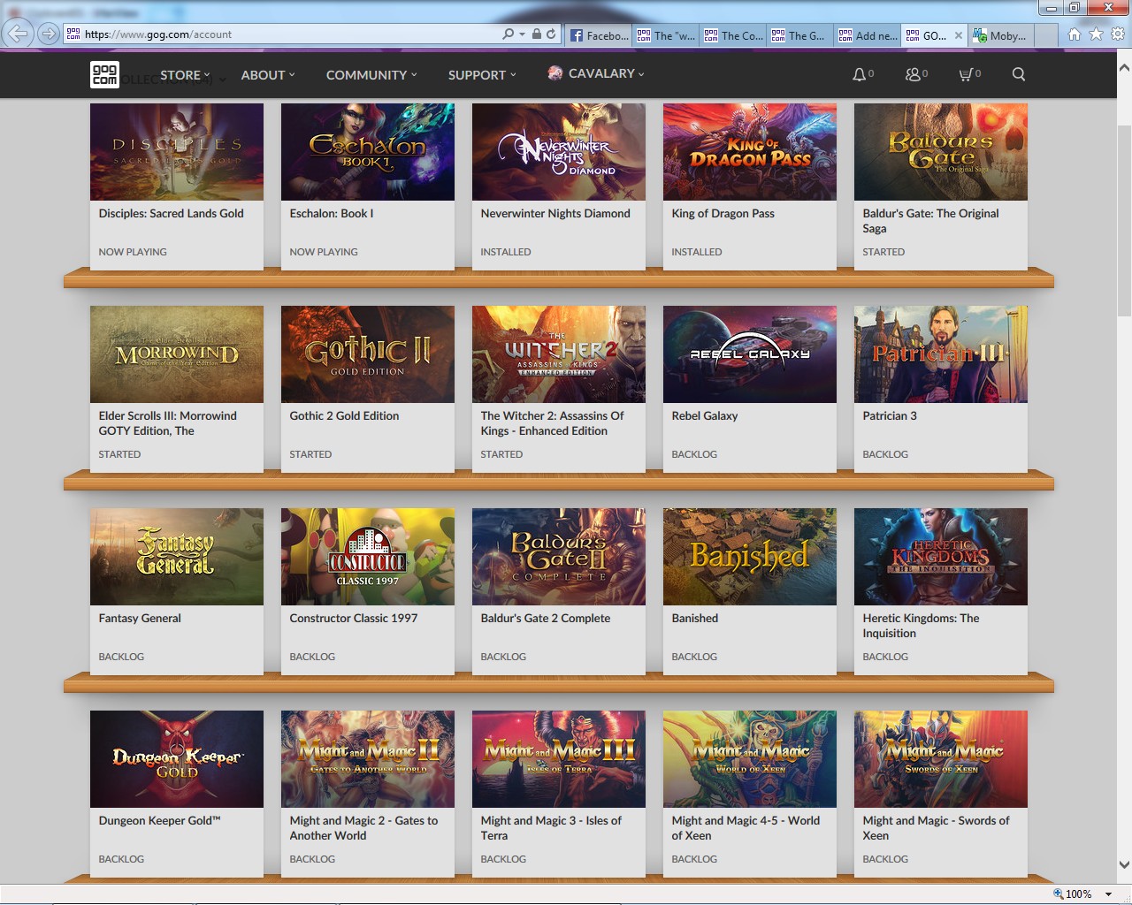Open the browser Home icon
1132x905 pixels.
click(x=1074, y=34)
